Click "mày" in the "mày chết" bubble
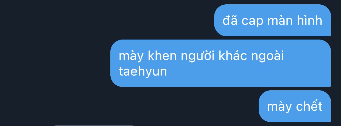The image size is (341, 126). pos(279,107)
